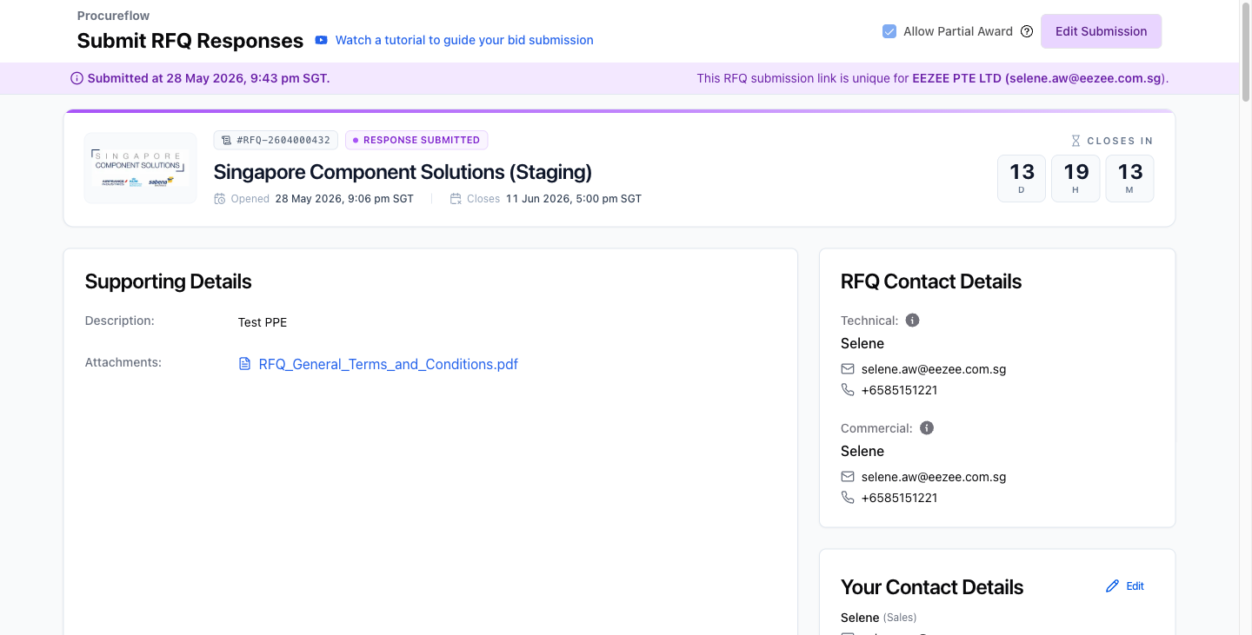The width and height of the screenshot is (1252, 635).
Task: Click the RFQ number tag icon
Action: tap(227, 140)
